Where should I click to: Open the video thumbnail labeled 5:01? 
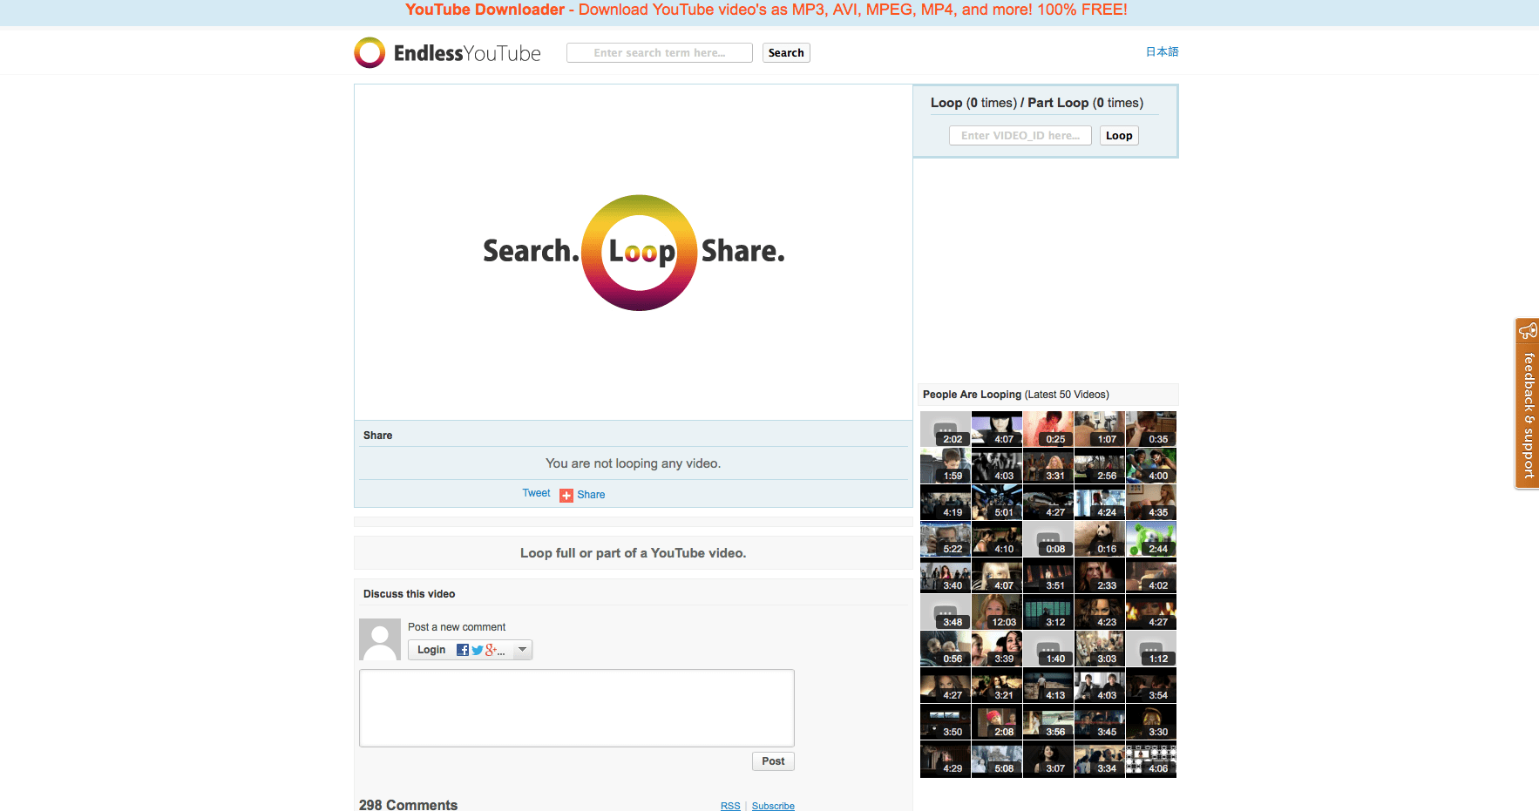pos(997,502)
